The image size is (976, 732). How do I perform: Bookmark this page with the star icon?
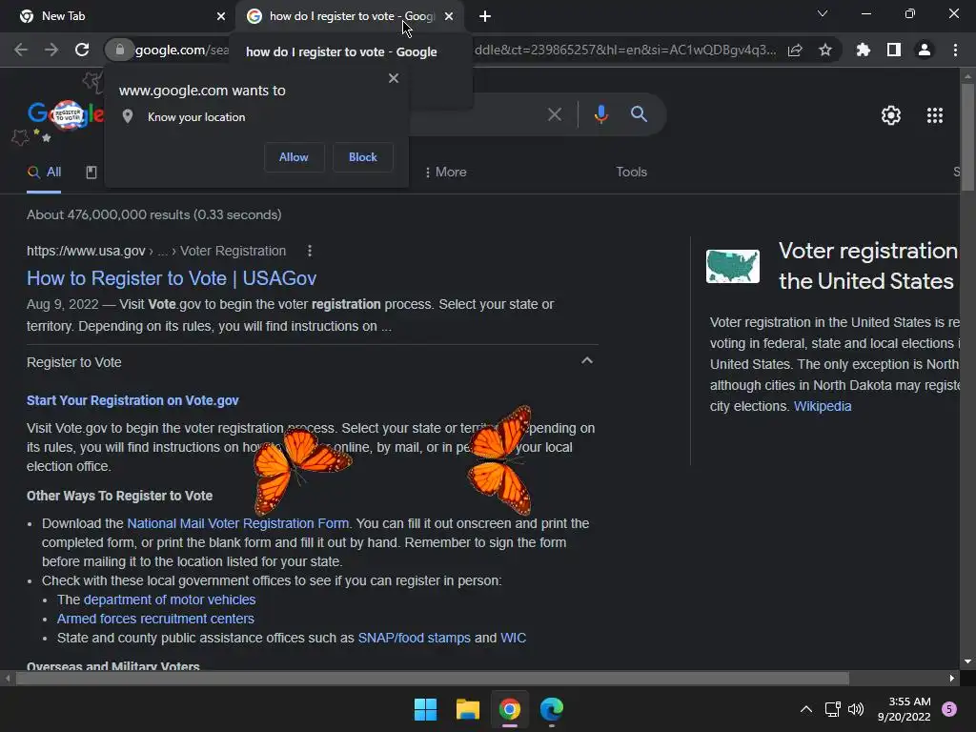click(825, 50)
